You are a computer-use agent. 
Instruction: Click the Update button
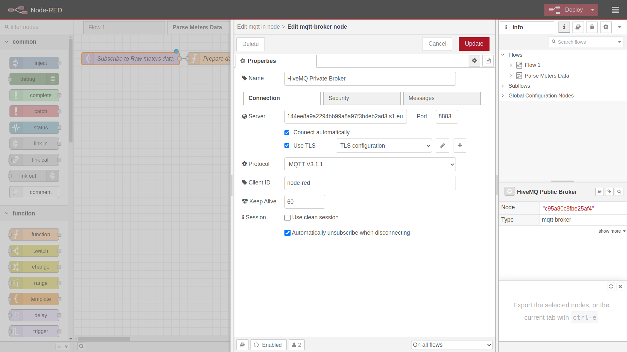tap(474, 44)
